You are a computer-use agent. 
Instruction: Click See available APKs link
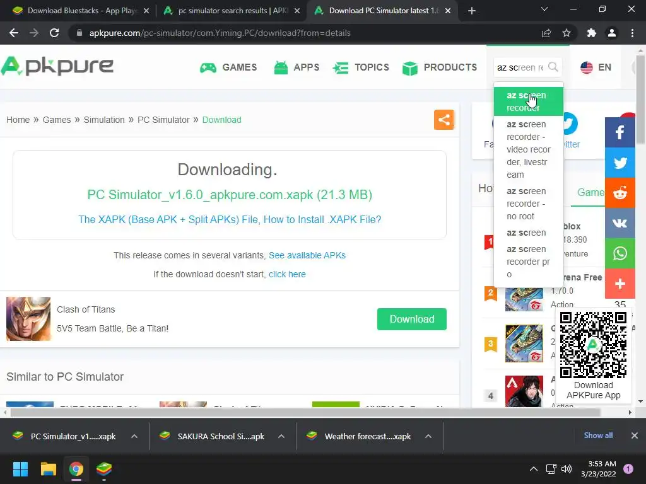tap(307, 255)
